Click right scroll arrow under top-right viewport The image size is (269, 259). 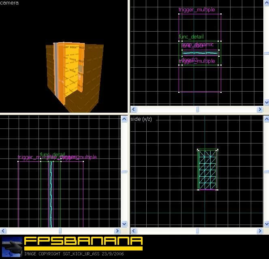point(260,109)
